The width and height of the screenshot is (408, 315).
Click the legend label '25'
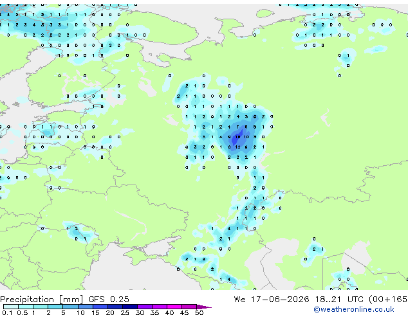pos(125,312)
